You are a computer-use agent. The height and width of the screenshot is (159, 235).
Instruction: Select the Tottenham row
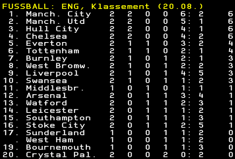click(x=117, y=51)
